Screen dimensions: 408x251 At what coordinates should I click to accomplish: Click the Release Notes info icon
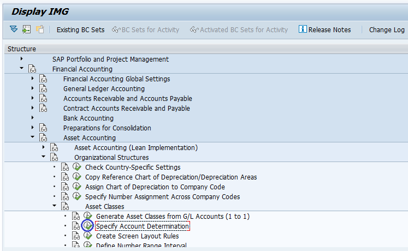(303, 29)
